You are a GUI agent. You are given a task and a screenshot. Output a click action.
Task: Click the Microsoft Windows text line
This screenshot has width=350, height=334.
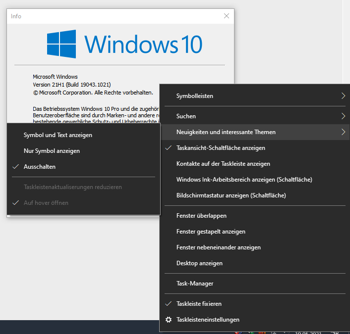click(x=55, y=77)
